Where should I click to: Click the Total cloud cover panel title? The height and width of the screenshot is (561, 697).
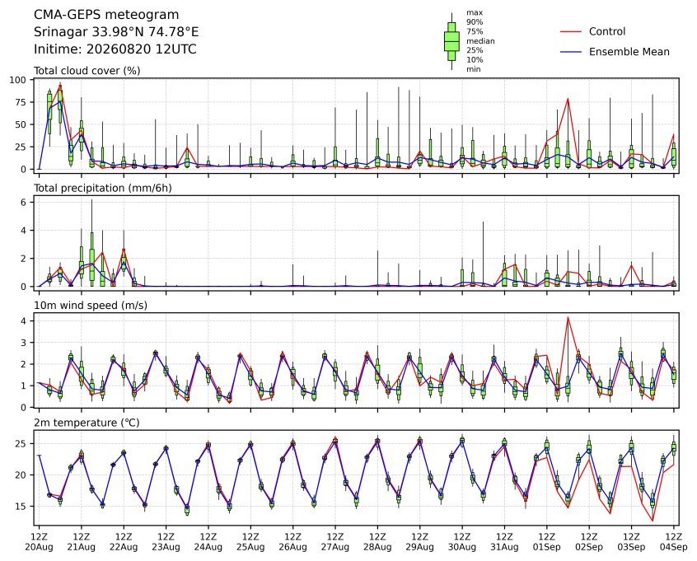point(87,71)
